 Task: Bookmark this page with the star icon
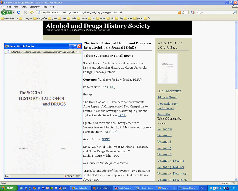(183, 12)
